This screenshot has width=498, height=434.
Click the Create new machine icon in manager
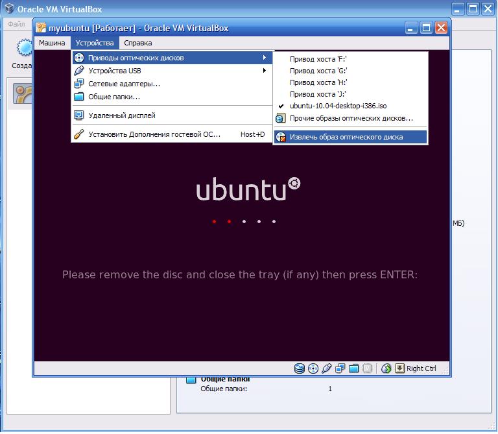tap(24, 47)
